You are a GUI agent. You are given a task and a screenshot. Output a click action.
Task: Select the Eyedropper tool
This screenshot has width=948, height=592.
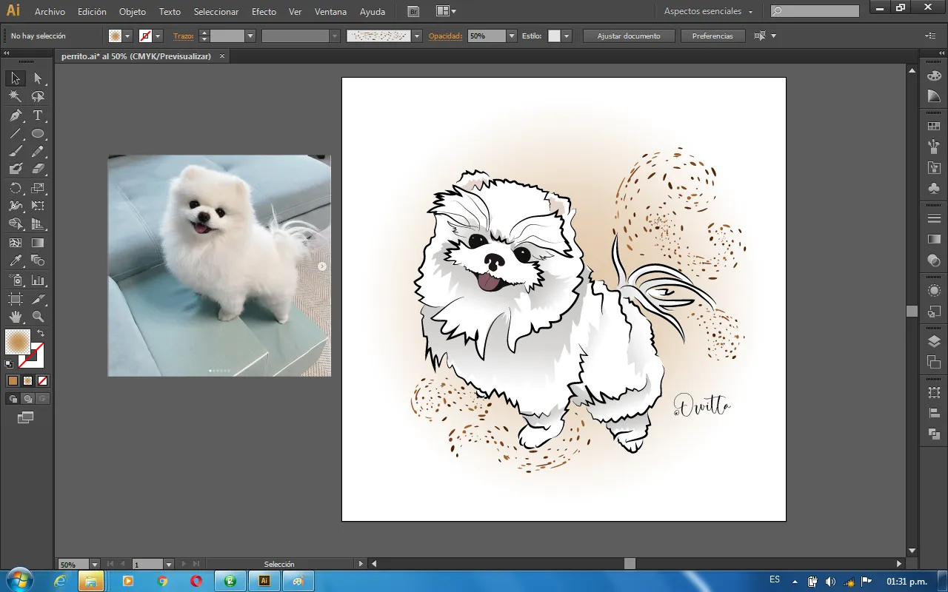(15, 260)
